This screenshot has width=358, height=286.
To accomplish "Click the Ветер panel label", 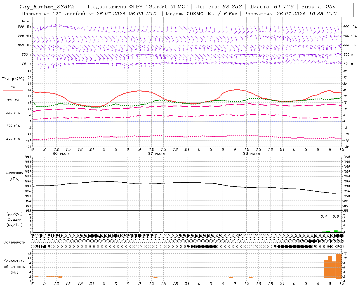I will click(26, 21).
